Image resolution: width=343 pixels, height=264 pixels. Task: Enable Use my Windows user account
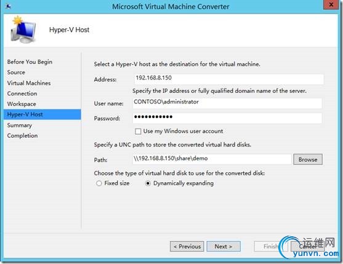tap(138, 131)
